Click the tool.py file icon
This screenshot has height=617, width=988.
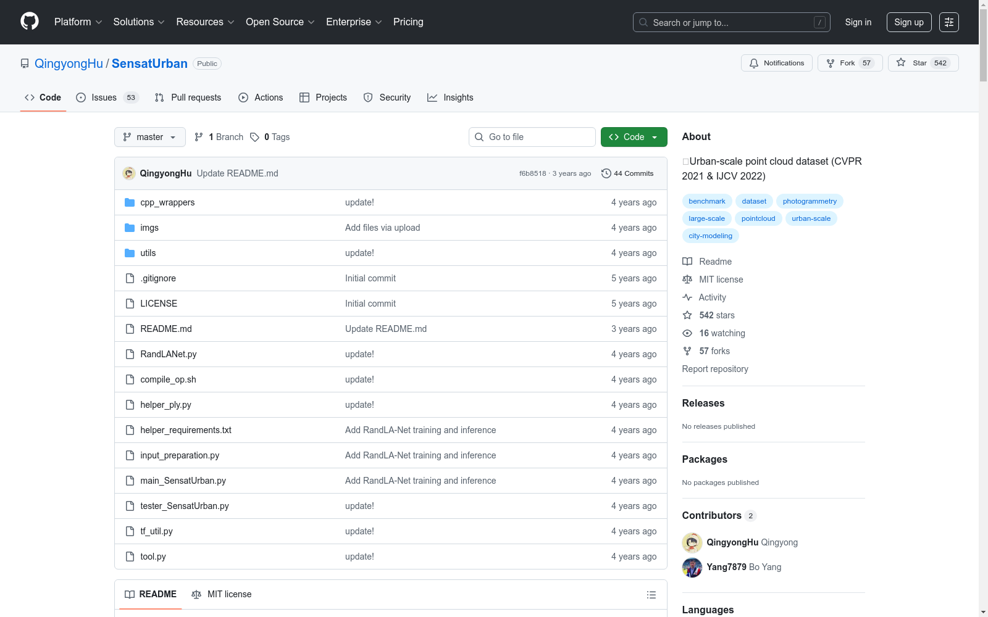click(130, 557)
